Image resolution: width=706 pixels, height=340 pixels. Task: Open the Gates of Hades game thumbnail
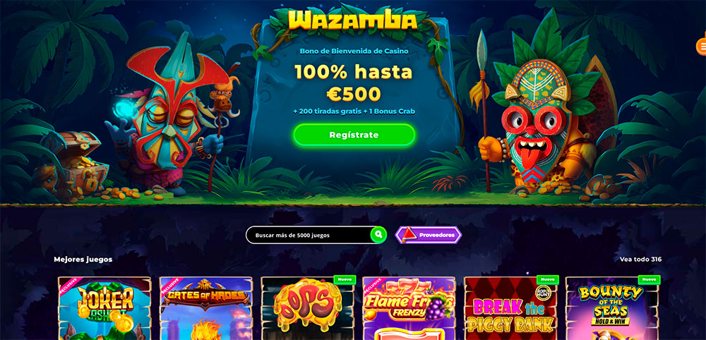pos(206,308)
